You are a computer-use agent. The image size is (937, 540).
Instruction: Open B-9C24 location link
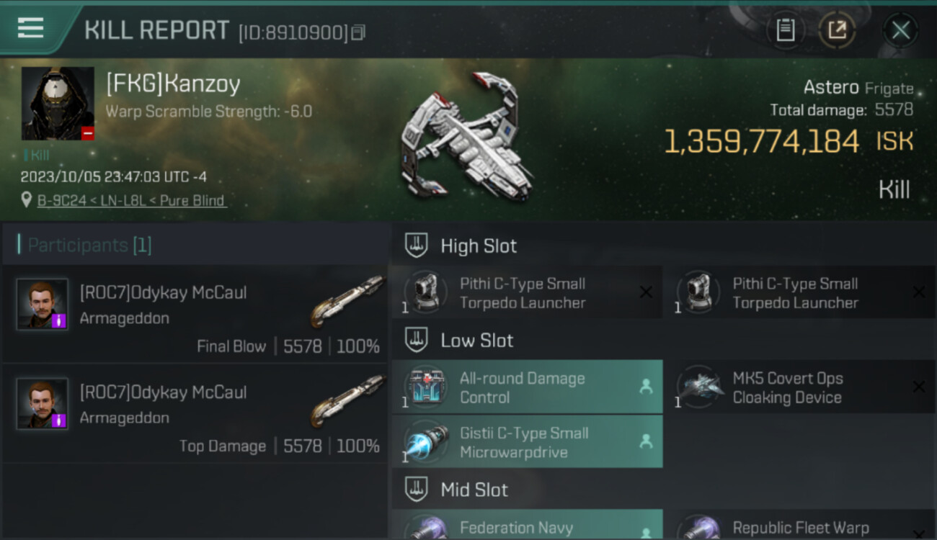click(x=132, y=200)
